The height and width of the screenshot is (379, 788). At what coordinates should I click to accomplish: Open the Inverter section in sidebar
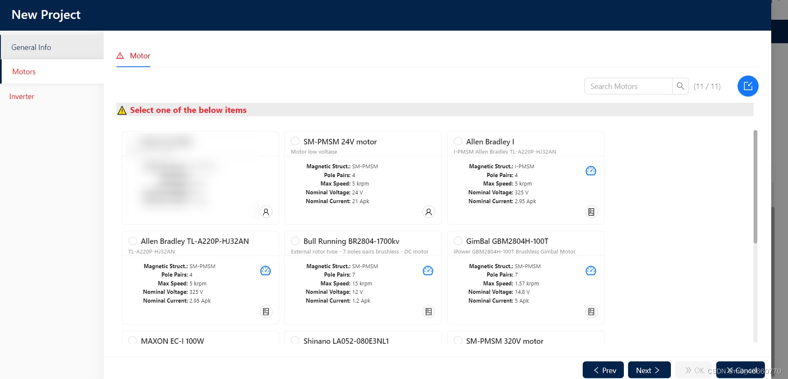52,97
